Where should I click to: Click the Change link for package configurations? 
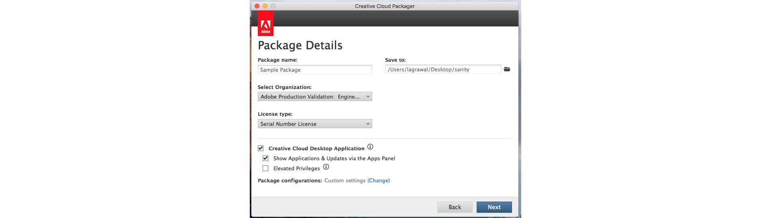[x=379, y=181]
